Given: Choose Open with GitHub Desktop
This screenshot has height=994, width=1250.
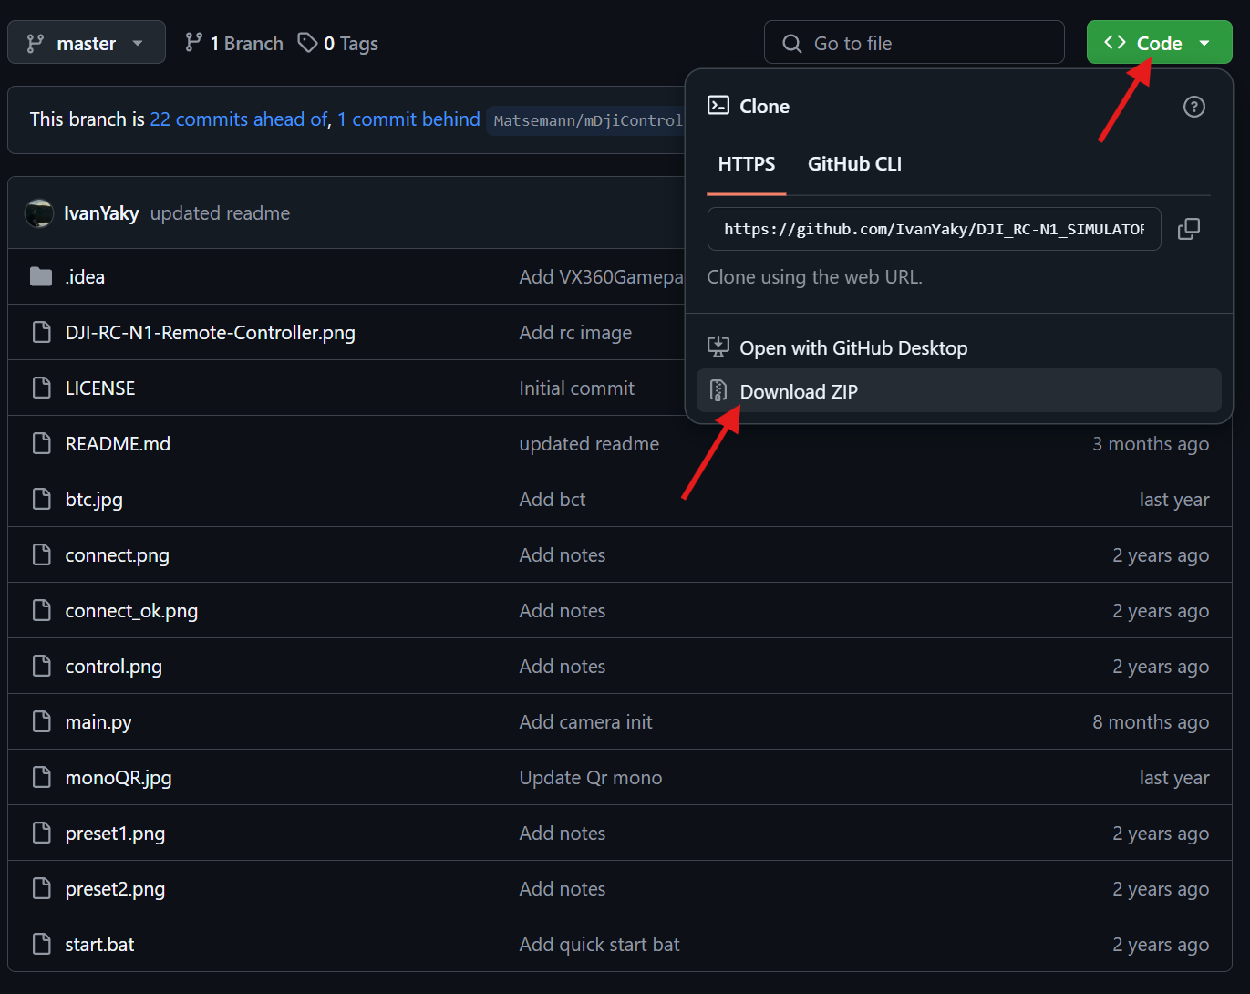Looking at the screenshot, I should click(853, 348).
